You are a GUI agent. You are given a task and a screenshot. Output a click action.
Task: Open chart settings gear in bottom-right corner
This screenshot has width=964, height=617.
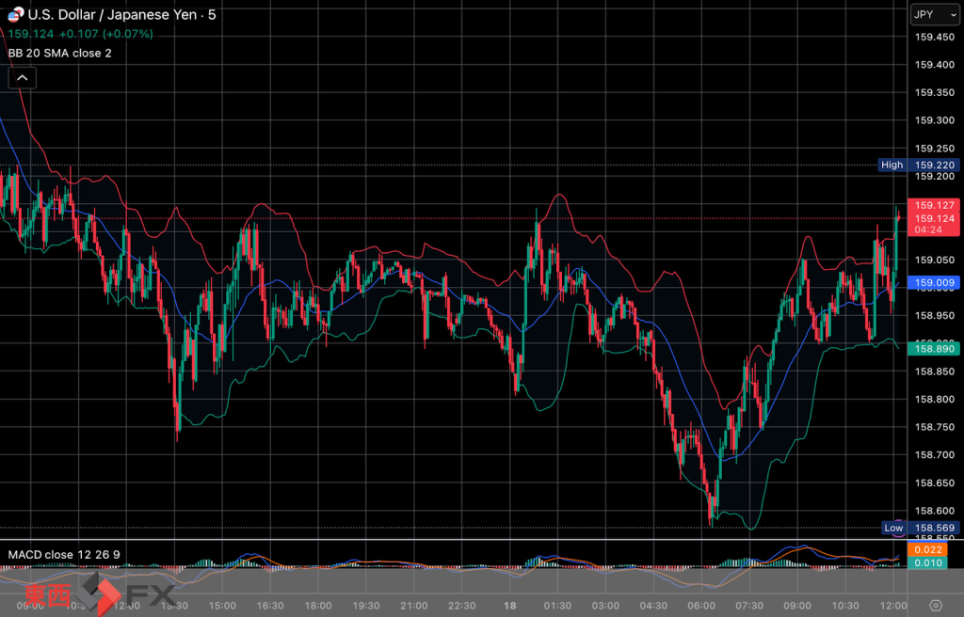(x=935, y=605)
